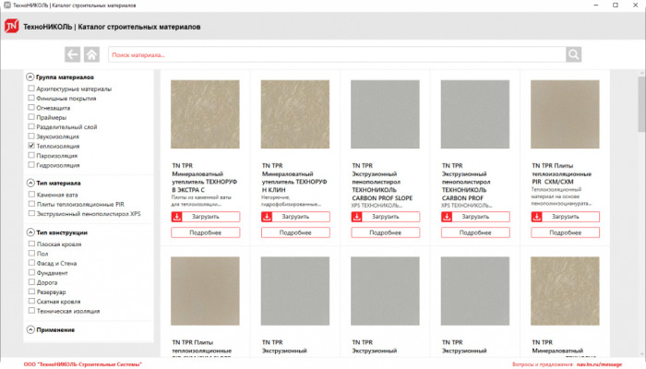Open Подробнее for ТЕХНОРУФ Н КЛИН
Image resolution: width=646 pixels, height=369 pixels.
pyautogui.click(x=295, y=232)
